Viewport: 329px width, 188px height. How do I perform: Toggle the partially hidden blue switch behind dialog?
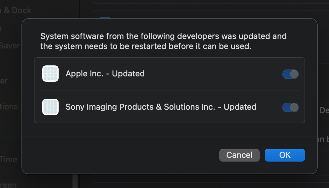[105, 18]
